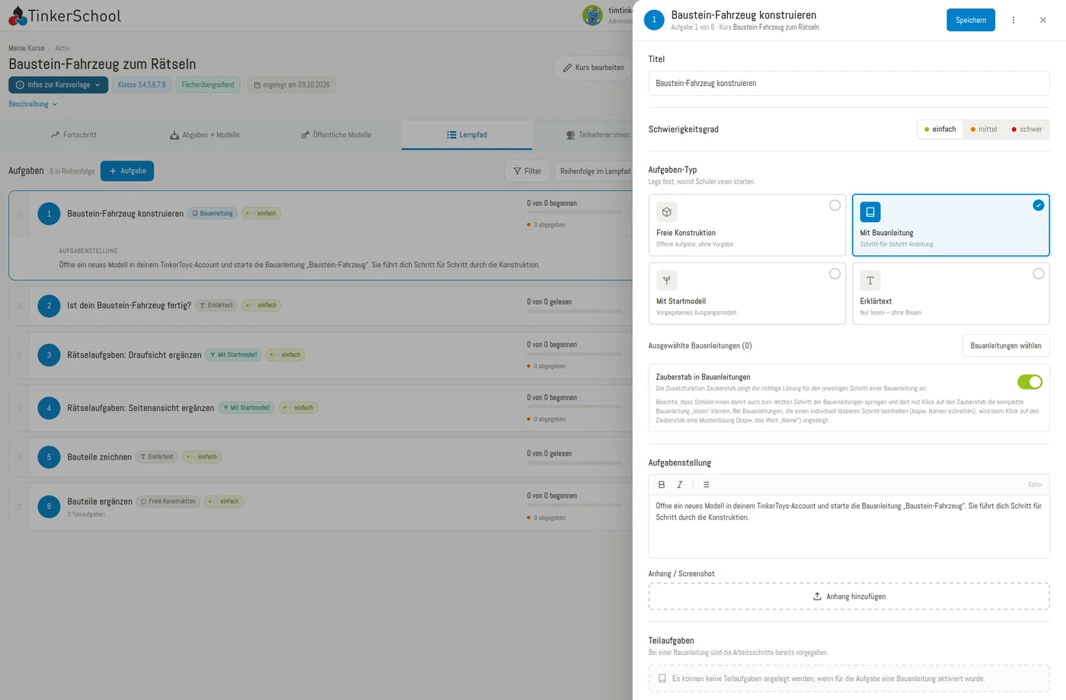Click the drag handle of task 2

[x=20, y=306]
